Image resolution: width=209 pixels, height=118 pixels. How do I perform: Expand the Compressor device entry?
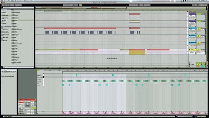pos(12,53)
